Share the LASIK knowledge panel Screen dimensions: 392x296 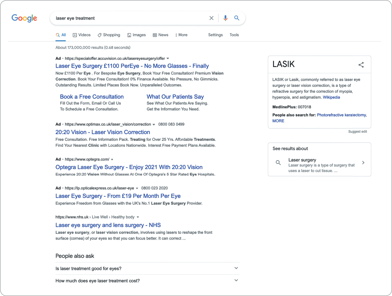361,65
